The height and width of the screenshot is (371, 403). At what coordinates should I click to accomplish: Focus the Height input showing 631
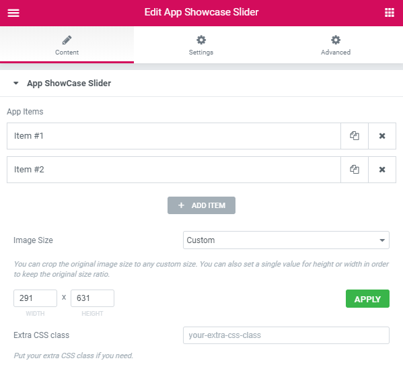92,298
